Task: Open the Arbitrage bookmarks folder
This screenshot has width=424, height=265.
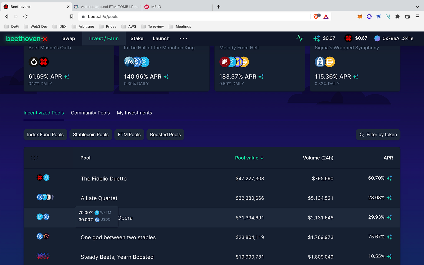Action: (x=83, y=26)
